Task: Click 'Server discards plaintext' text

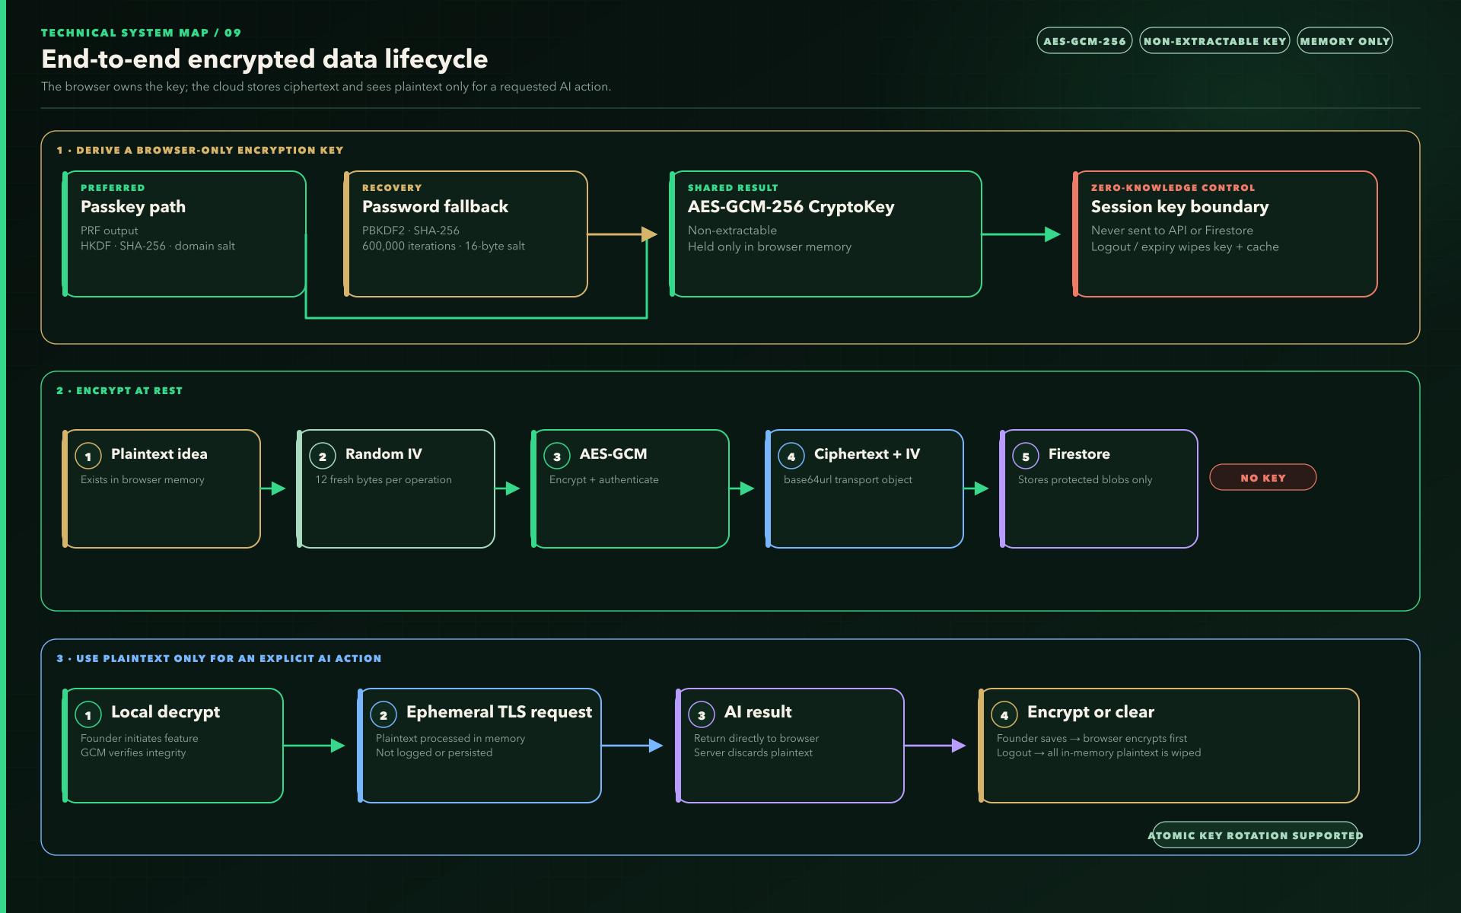Action: [x=753, y=752]
